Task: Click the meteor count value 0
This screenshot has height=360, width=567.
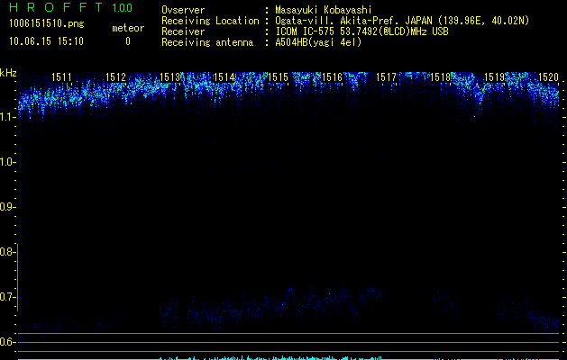Action: coord(128,41)
